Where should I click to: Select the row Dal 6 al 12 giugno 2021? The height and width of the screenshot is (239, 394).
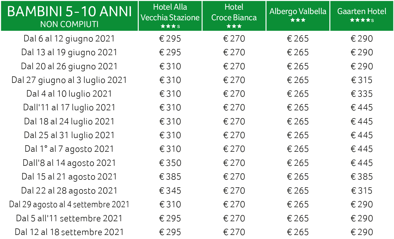click(197, 39)
